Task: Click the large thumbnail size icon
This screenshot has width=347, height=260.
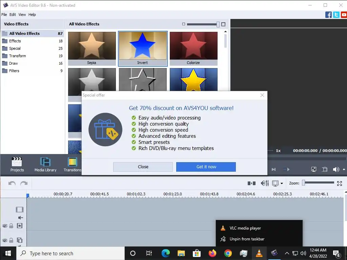Action: point(223,24)
